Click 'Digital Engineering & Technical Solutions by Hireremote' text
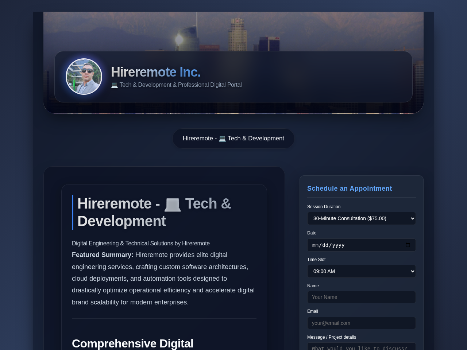Image resolution: width=467 pixels, height=350 pixels. coord(141,243)
